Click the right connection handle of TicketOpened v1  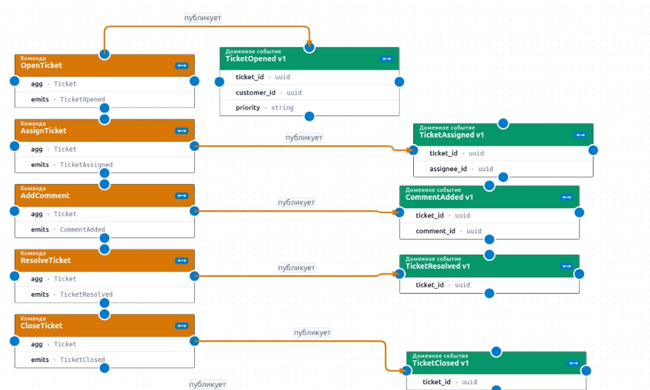click(399, 82)
